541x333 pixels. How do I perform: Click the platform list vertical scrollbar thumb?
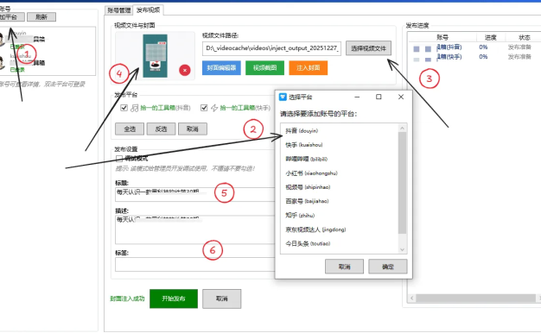point(403,183)
